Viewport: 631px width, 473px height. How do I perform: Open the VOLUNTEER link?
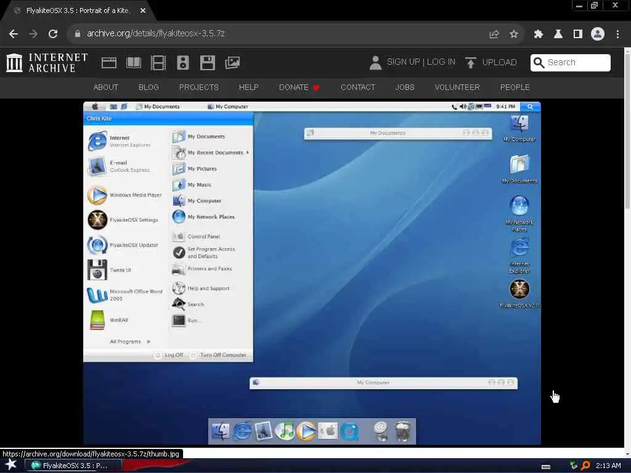457,87
